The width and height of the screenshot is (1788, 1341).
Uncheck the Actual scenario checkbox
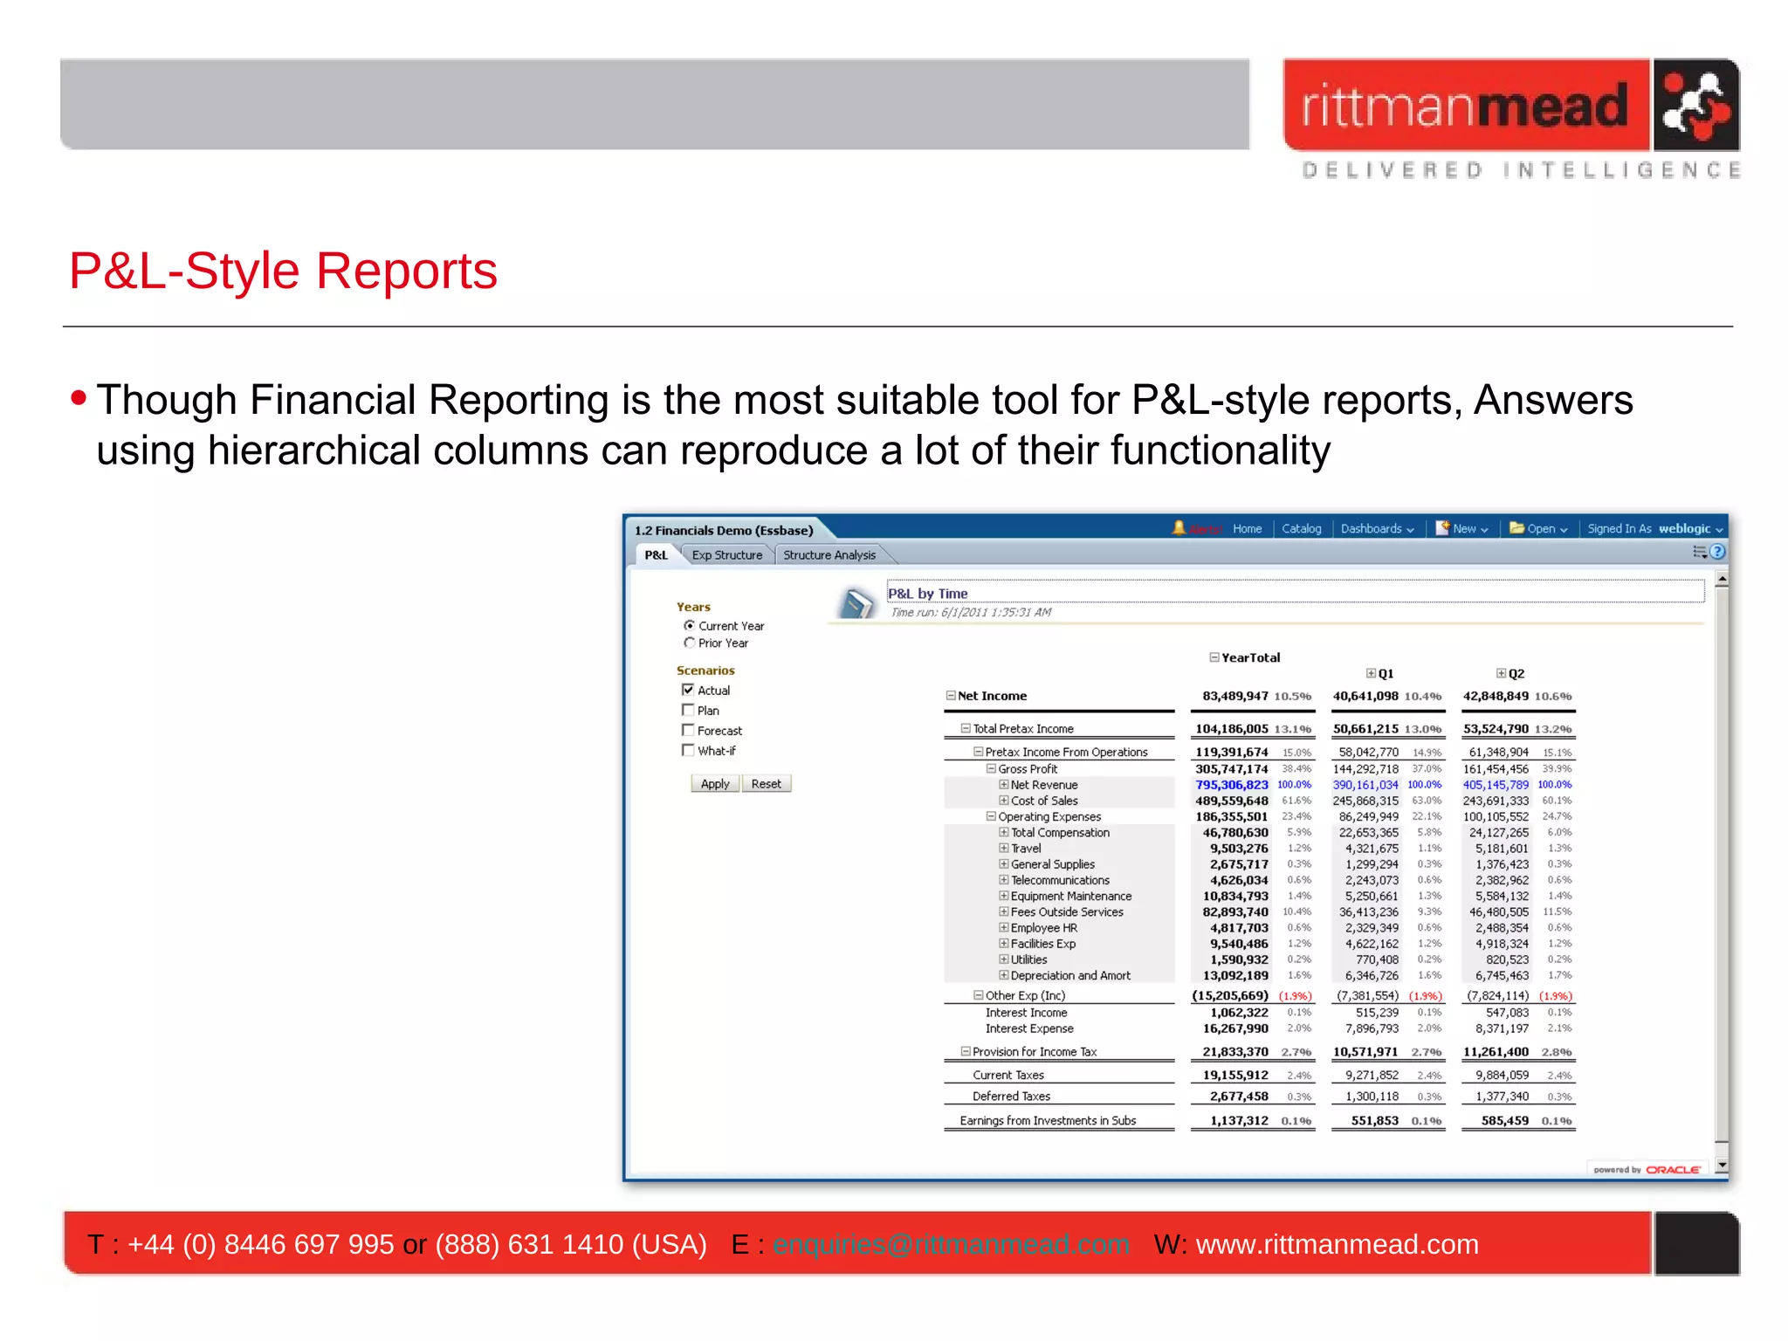688,690
